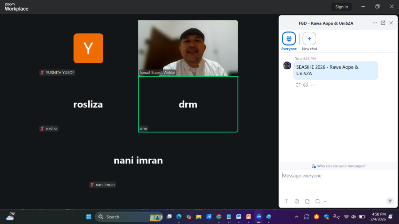Click the Sign in button
The height and width of the screenshot is (224, 399).
341,7
